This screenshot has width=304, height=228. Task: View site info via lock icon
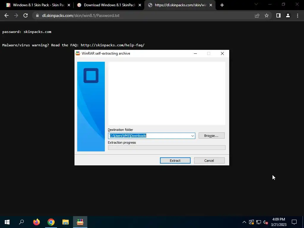37,15
